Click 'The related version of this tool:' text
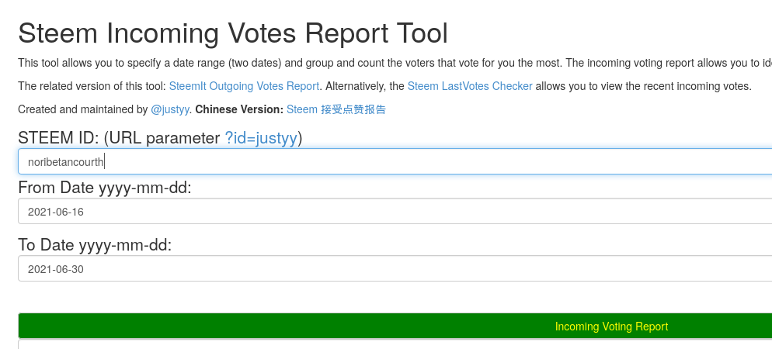This screenshot has height=349, width=772. pos(92,86)
